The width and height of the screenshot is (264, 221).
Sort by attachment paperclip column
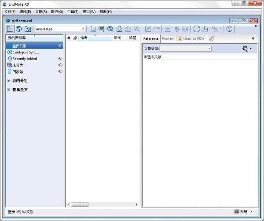click(75, 38)
